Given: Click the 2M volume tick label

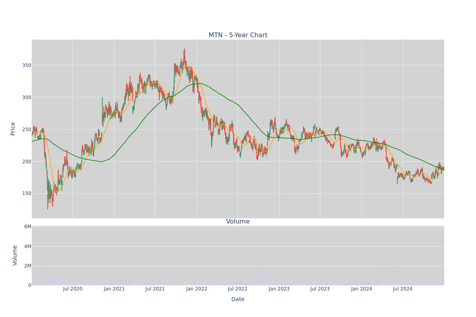Looking at the screenshot, I should (28, 265).
